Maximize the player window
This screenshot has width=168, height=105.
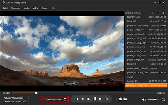159,3
